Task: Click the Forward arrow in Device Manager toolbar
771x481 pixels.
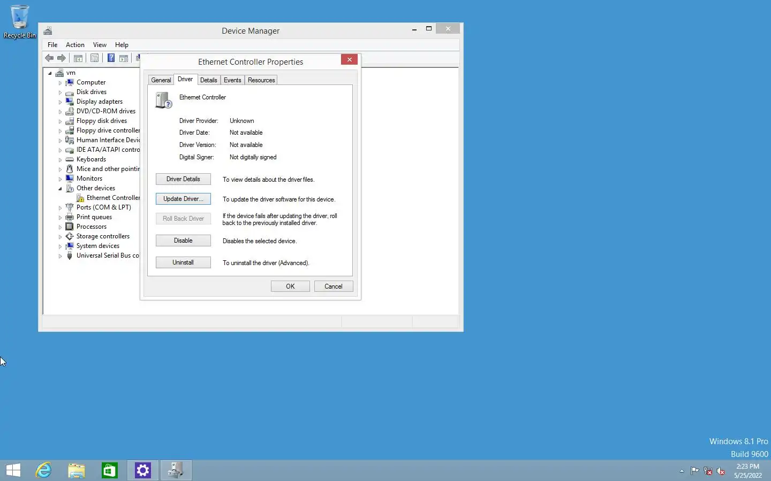Action: click(x=62, y=58)
